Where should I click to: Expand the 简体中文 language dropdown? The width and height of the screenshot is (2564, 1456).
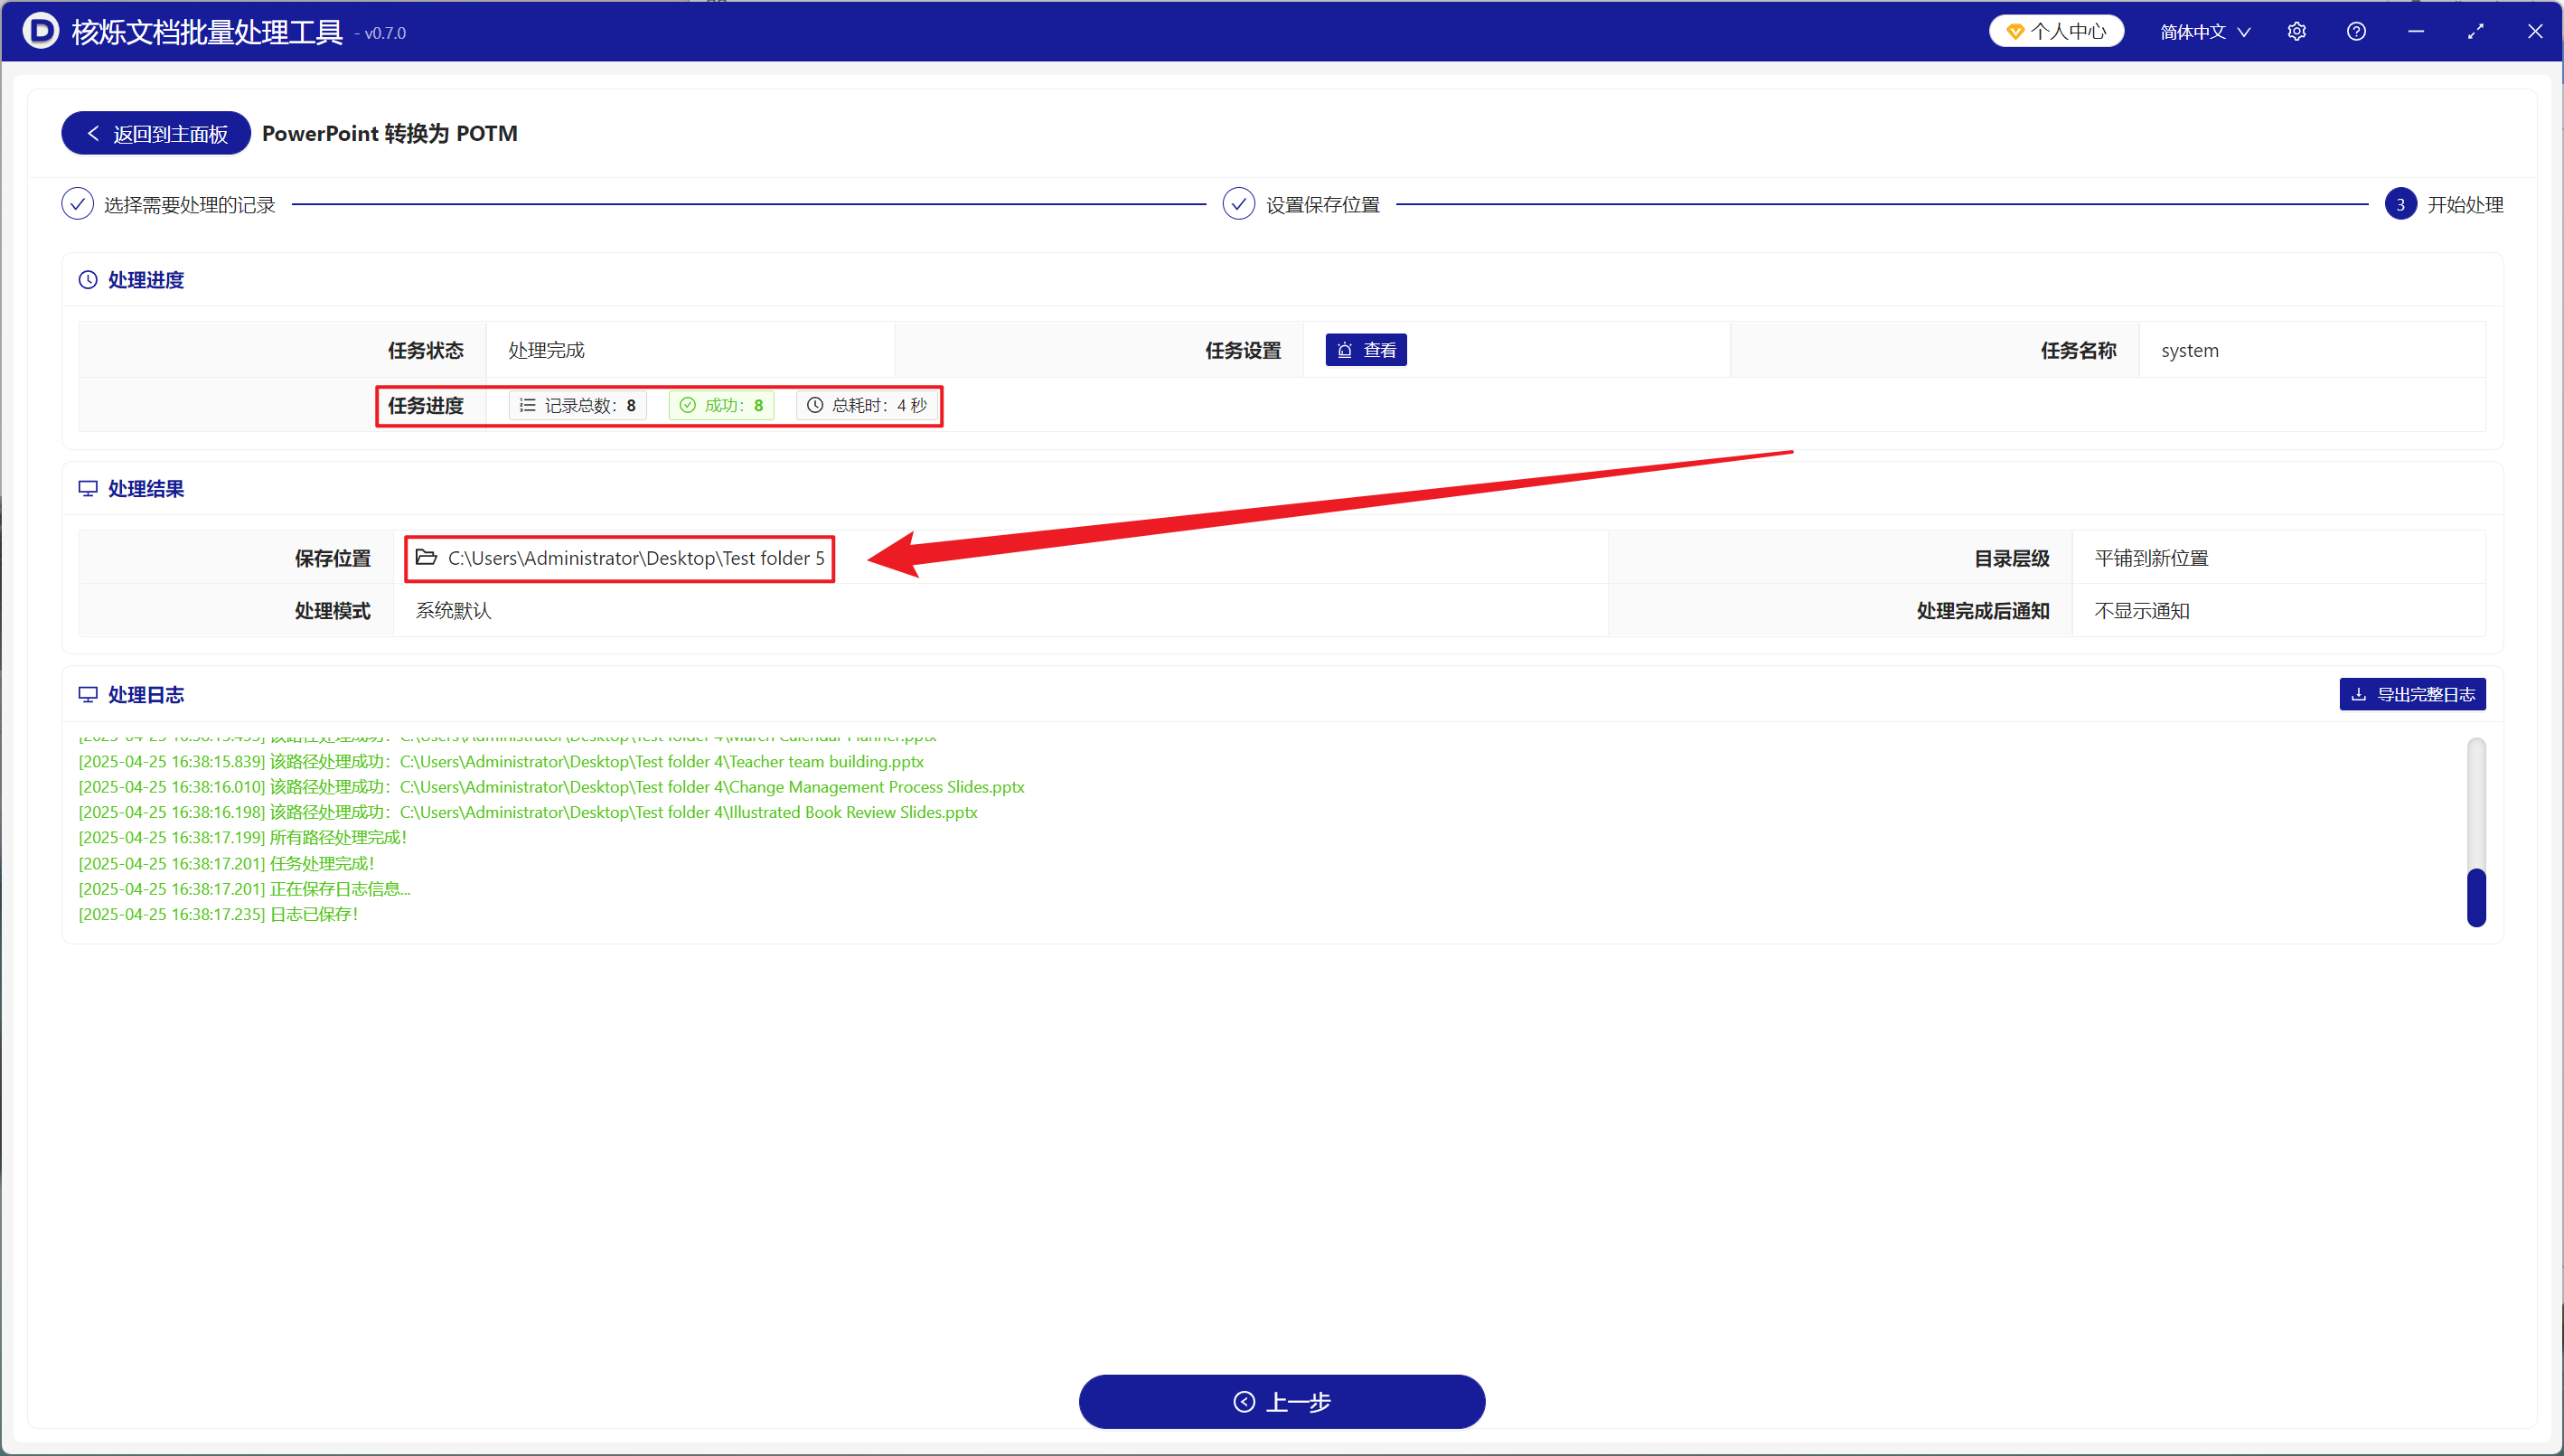(x=2205, y=32)
